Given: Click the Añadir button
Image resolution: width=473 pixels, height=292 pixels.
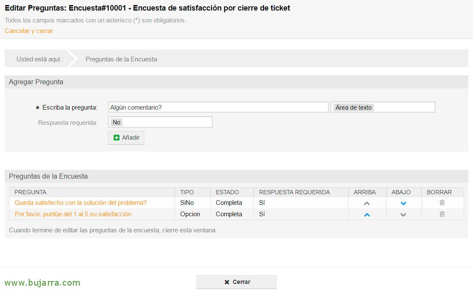Looking at the screenshot, I should [x=126, y=138].
